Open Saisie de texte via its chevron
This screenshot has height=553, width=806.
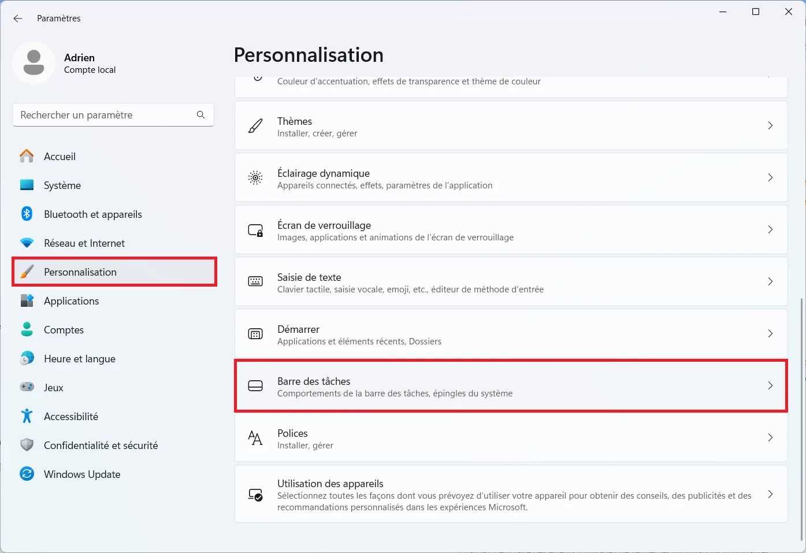(x=770, y=281)
